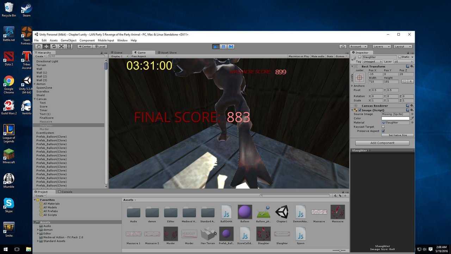
Task: Open the Rect Transform help book icon
Action: coord(408,66)
